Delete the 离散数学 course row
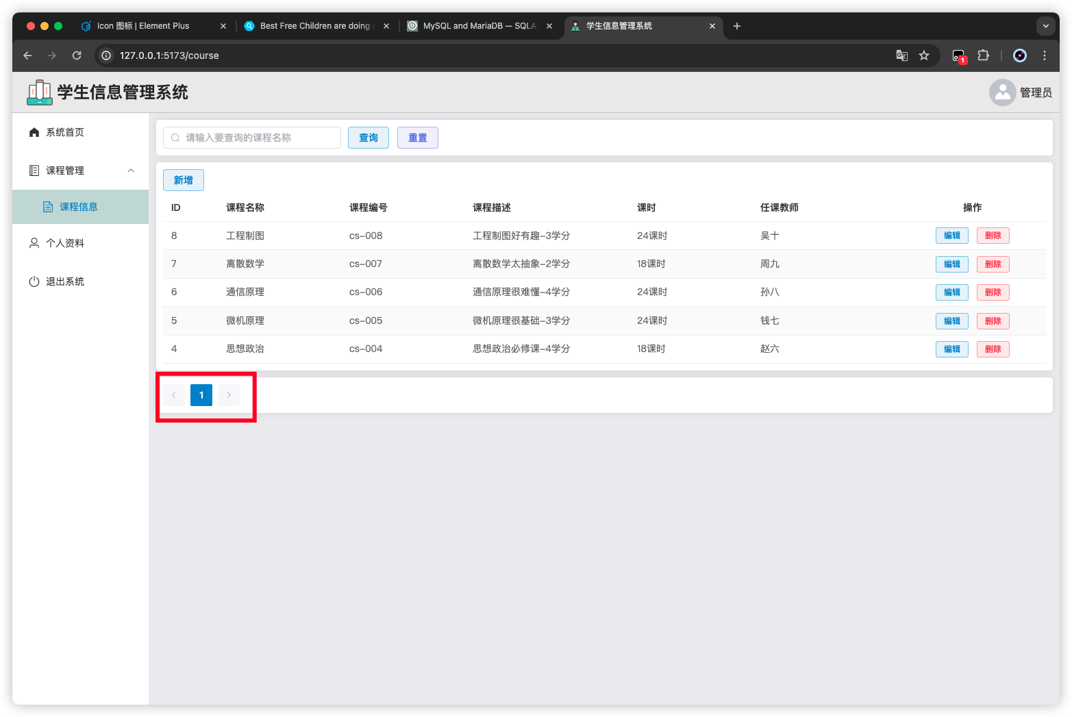 [x=993, y=264]
